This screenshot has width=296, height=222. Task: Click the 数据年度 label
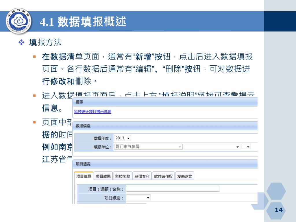103,138
